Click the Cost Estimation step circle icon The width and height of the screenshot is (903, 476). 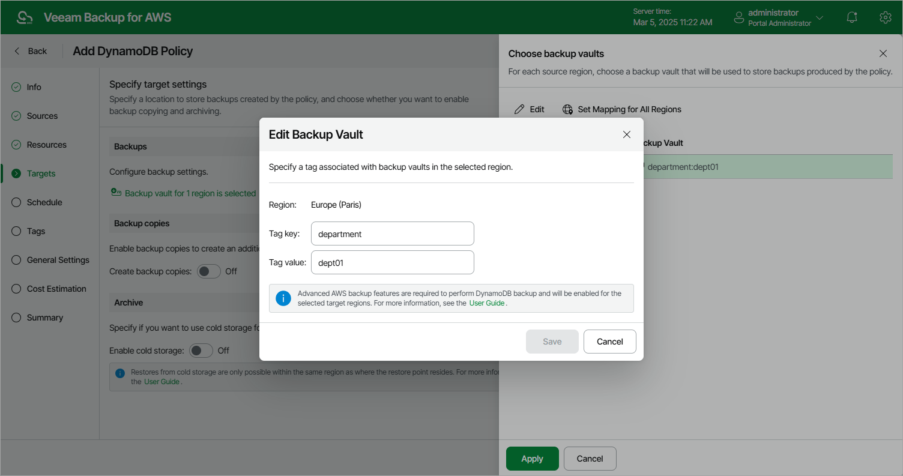click(16, 289)
